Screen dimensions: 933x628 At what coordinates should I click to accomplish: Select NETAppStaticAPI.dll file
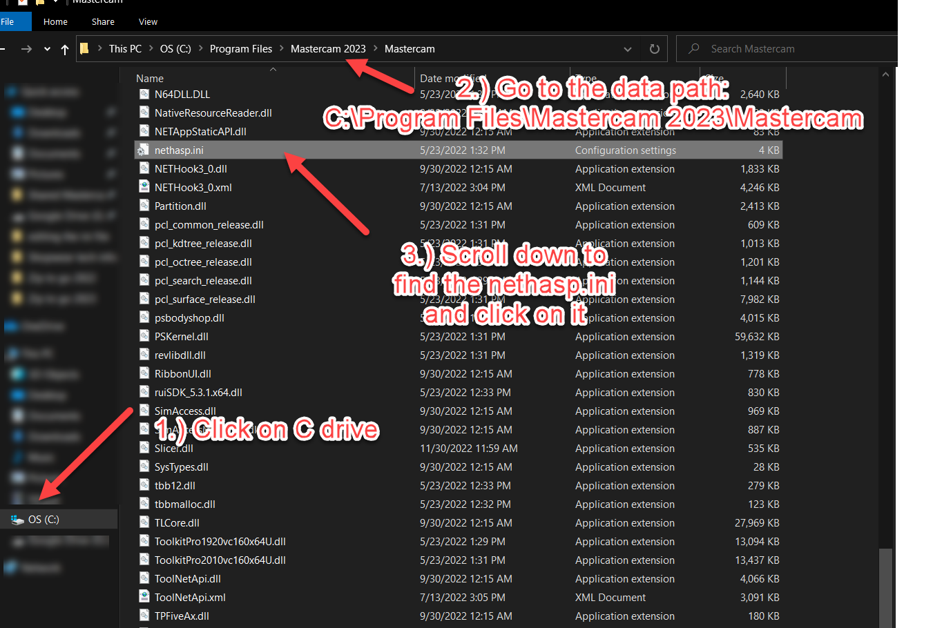pos(200,132)
